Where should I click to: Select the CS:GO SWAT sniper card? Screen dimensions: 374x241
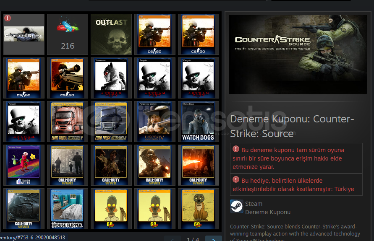[68, 78]
